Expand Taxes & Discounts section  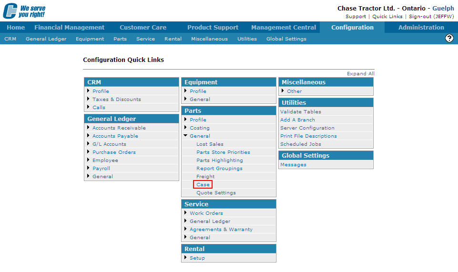89,99
